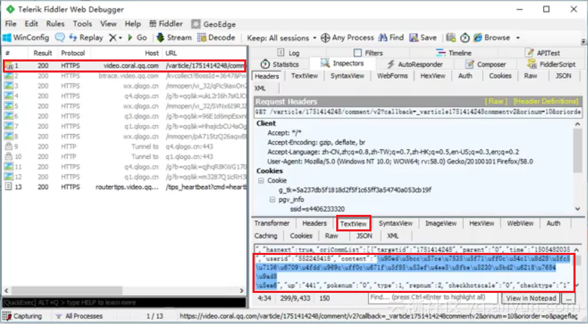Click the Fiddler menu item

(166, 24)
